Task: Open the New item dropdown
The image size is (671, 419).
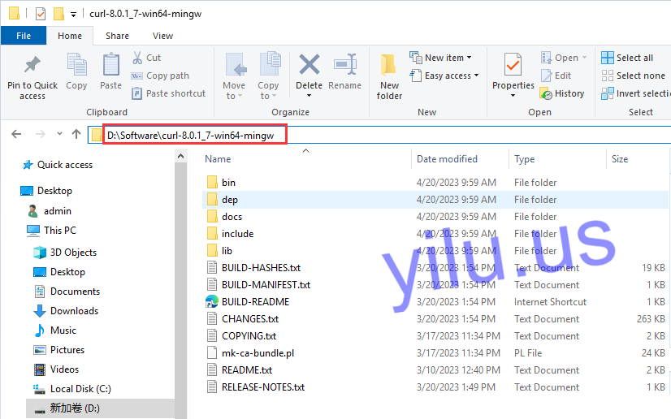Action: pos(440,58)
